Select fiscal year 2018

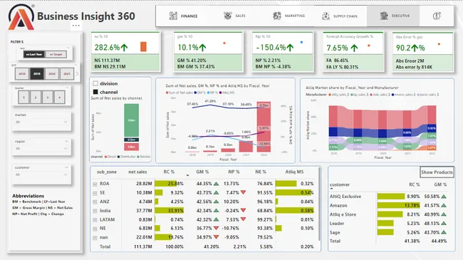point(22,73)
